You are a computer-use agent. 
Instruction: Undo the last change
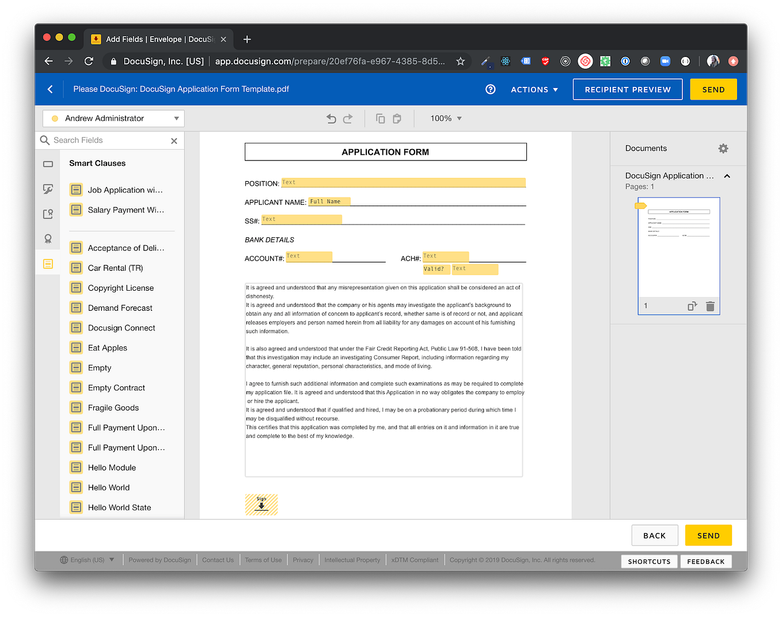[331, 118]
